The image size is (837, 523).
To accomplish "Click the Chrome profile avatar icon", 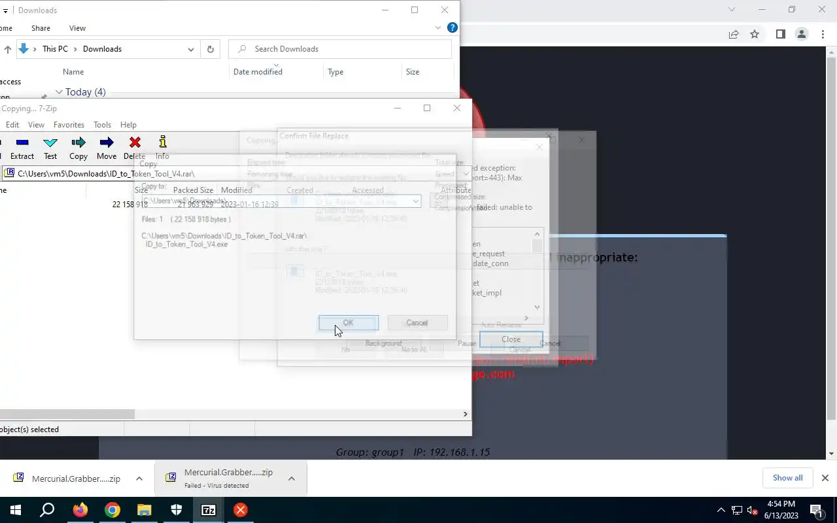I will click(802, 34).
